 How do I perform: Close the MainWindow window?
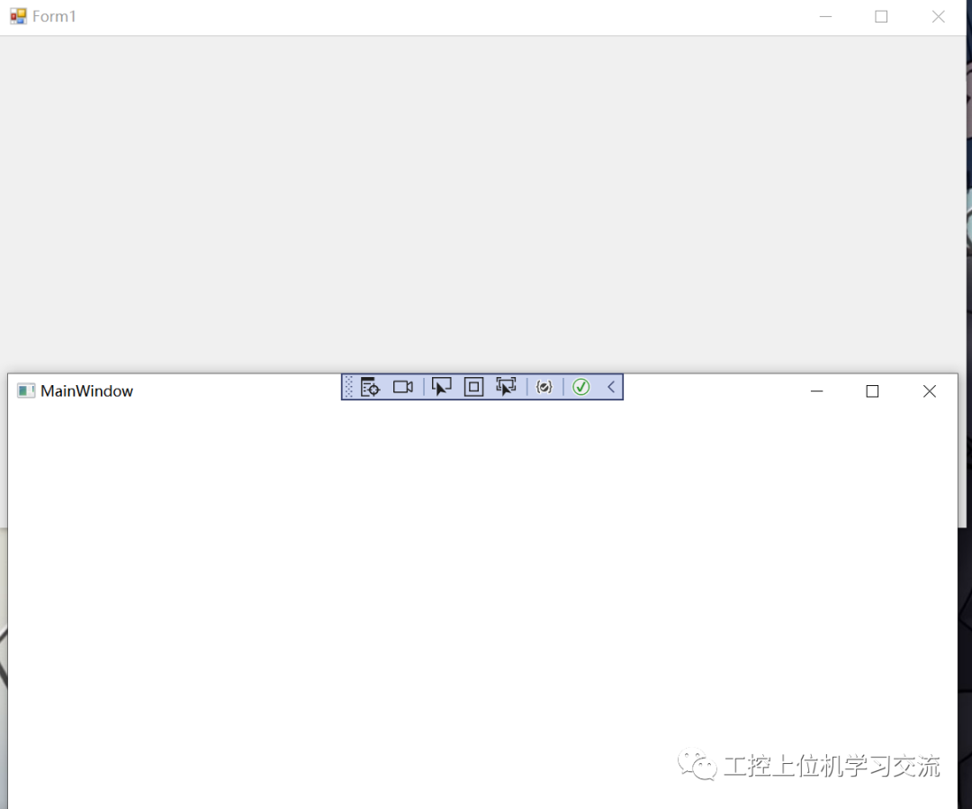(929, 391)
